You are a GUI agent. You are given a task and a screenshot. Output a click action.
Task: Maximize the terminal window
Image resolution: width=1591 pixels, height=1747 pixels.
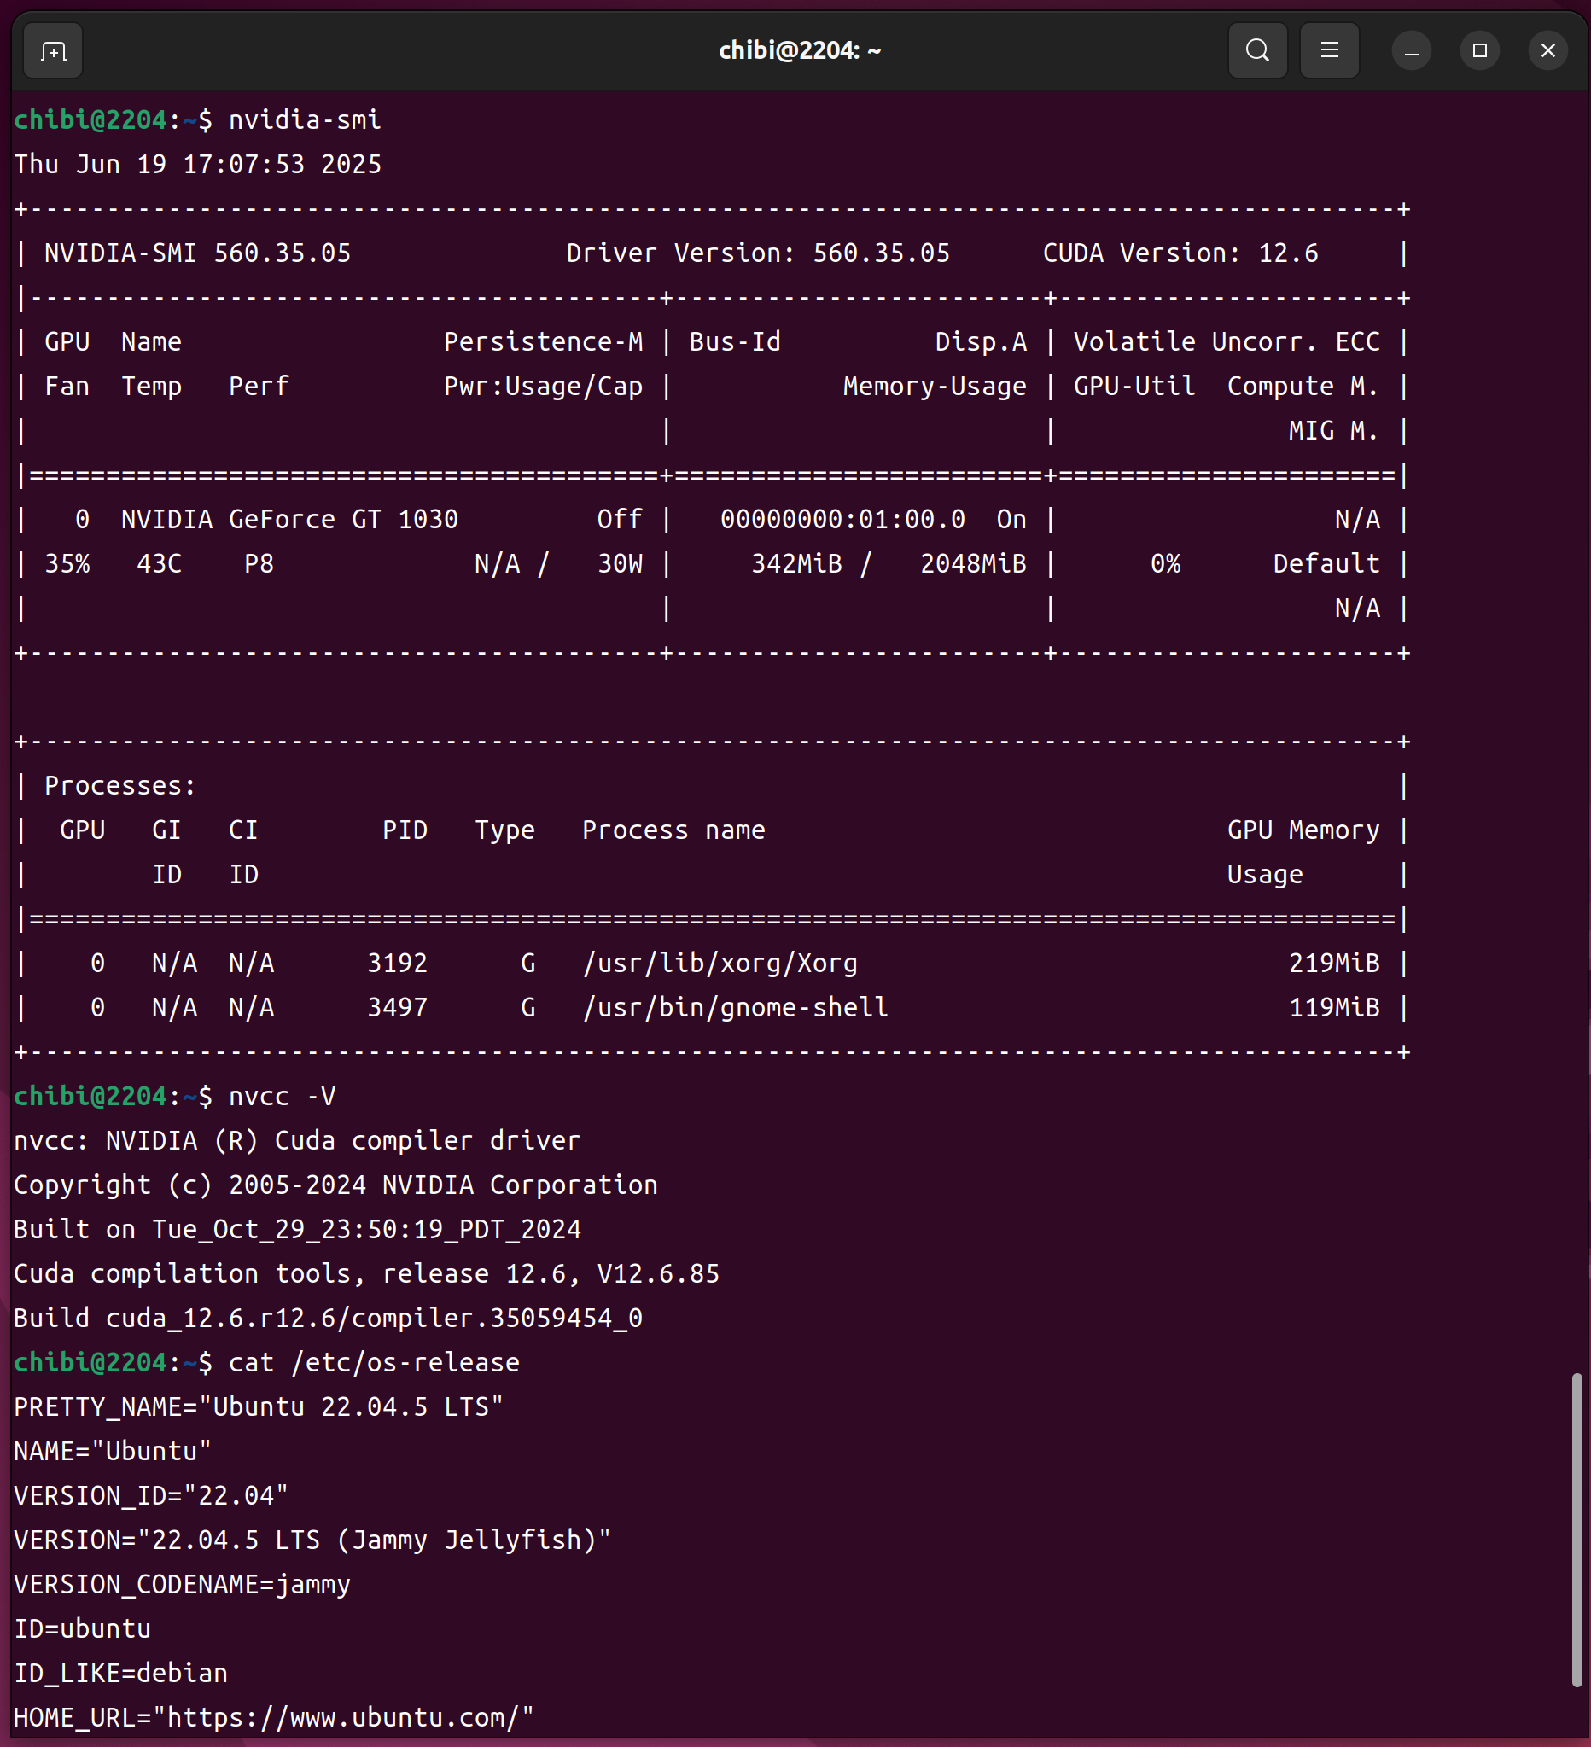click(1479, 51)
